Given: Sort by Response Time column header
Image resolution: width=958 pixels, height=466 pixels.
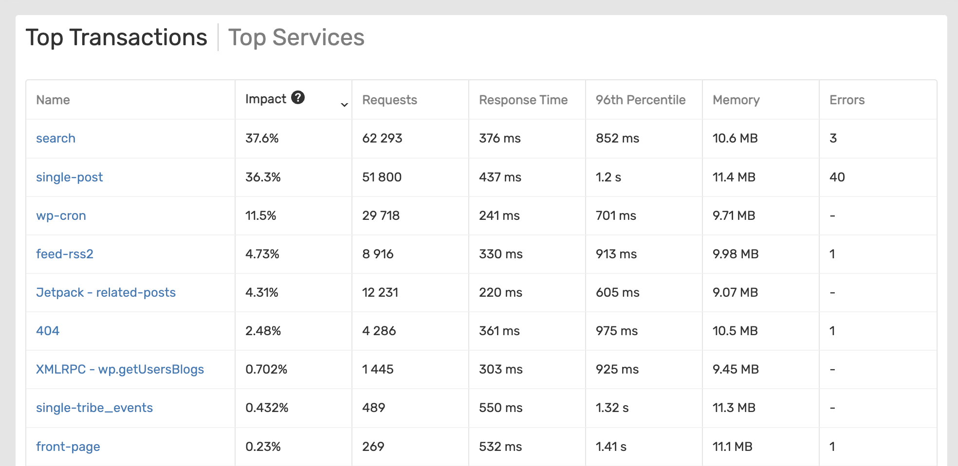Looking at the screenshot, I should click(x=523, y=100).
